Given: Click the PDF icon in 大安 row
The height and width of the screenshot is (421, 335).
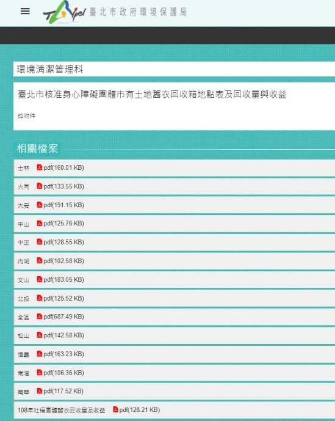Looking at the screenshot, I should point(40,205).
